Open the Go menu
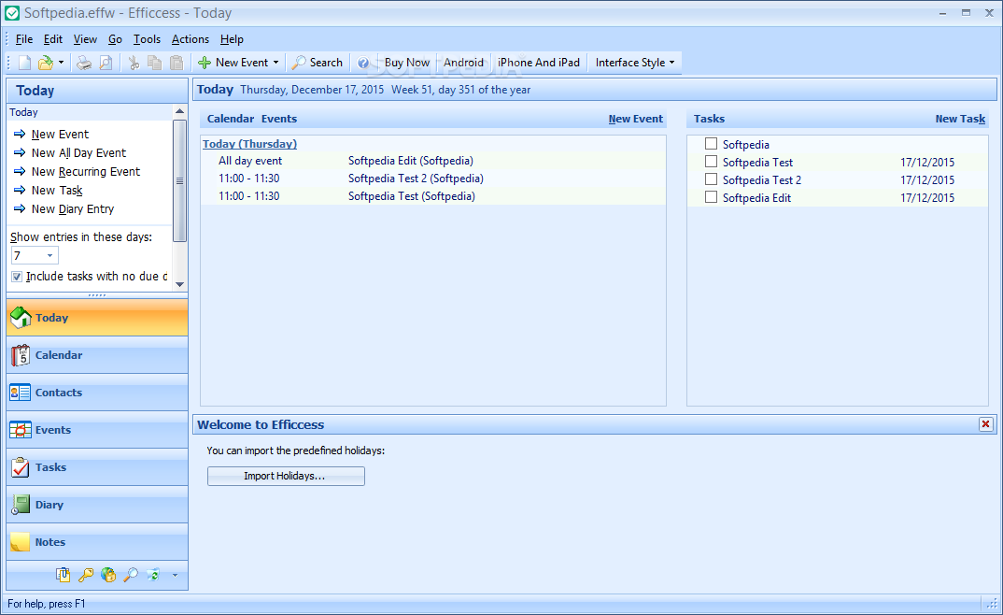Image resolution: width=1003 pixels, height=615 pixels. (115, 39)
